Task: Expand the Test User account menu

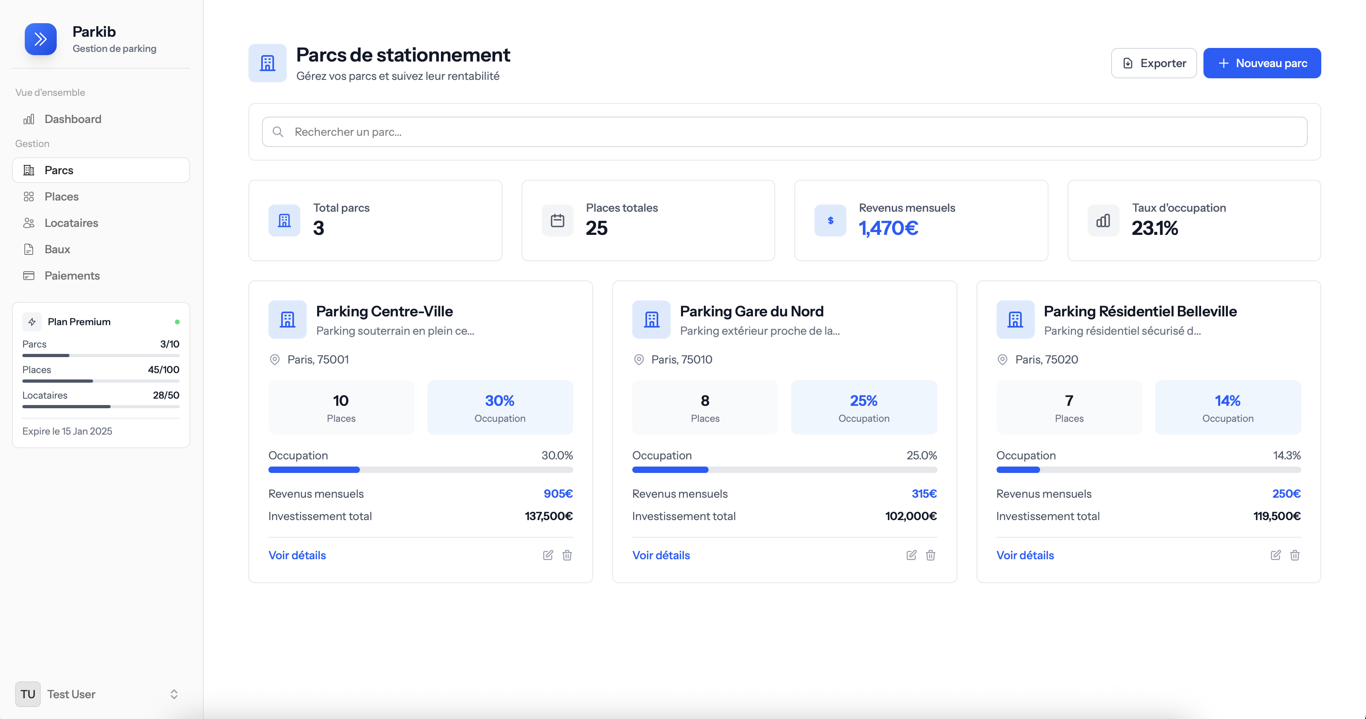Action: click(x=173, y=694)
